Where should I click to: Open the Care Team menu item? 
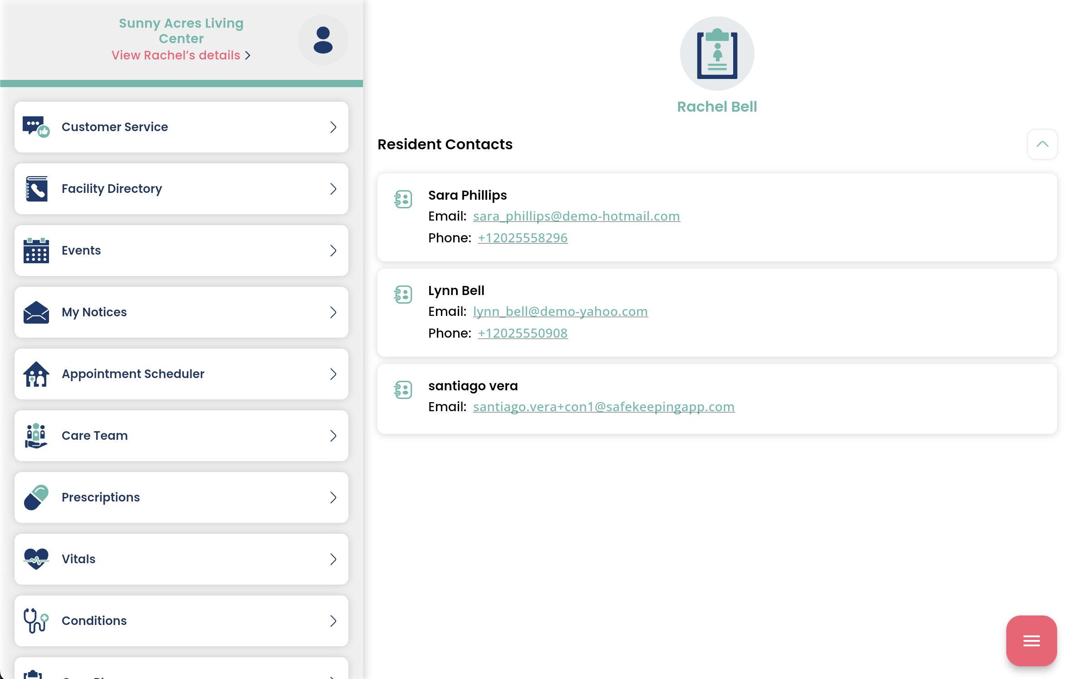tap(181, 436)
